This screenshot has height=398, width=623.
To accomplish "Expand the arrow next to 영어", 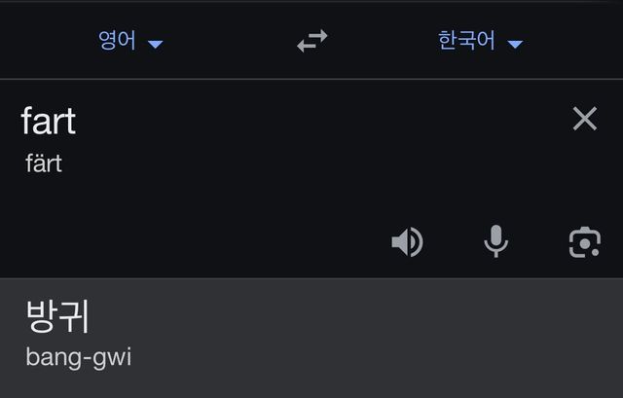I will tap(155, 44).
